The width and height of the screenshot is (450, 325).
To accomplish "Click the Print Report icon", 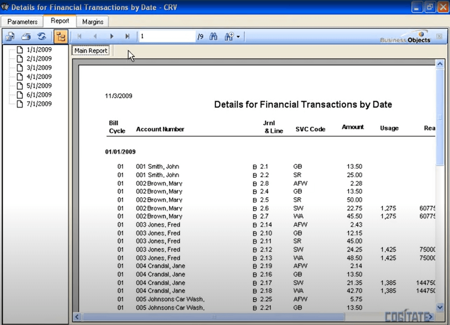I will pos(26,37).
